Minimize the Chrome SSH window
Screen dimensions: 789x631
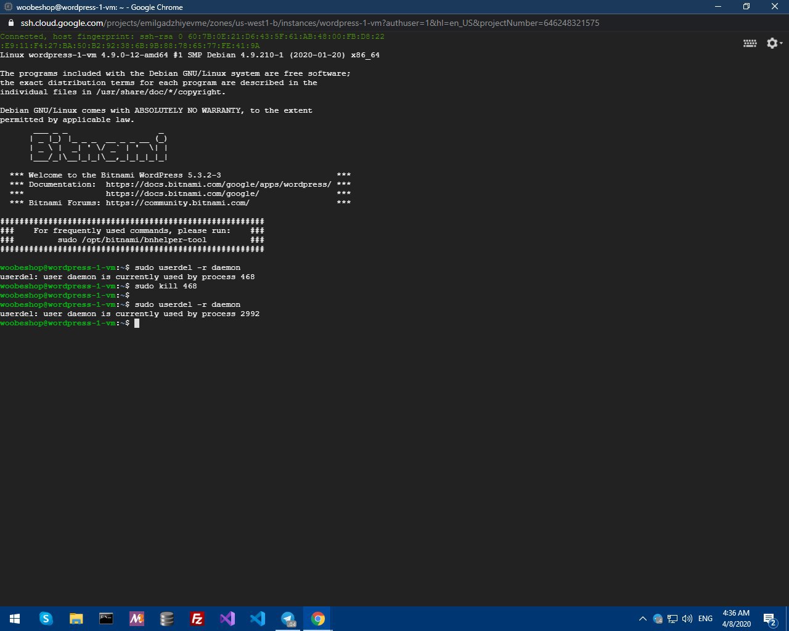[x=718, y=7]
